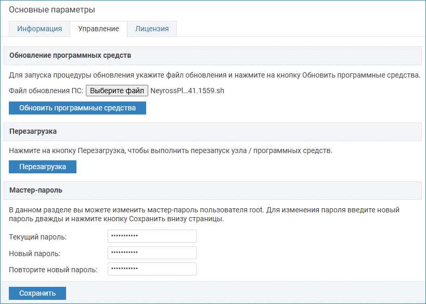Click the Выберите файл button
This screenshot has height=304, width=426.
pos(117,91)
